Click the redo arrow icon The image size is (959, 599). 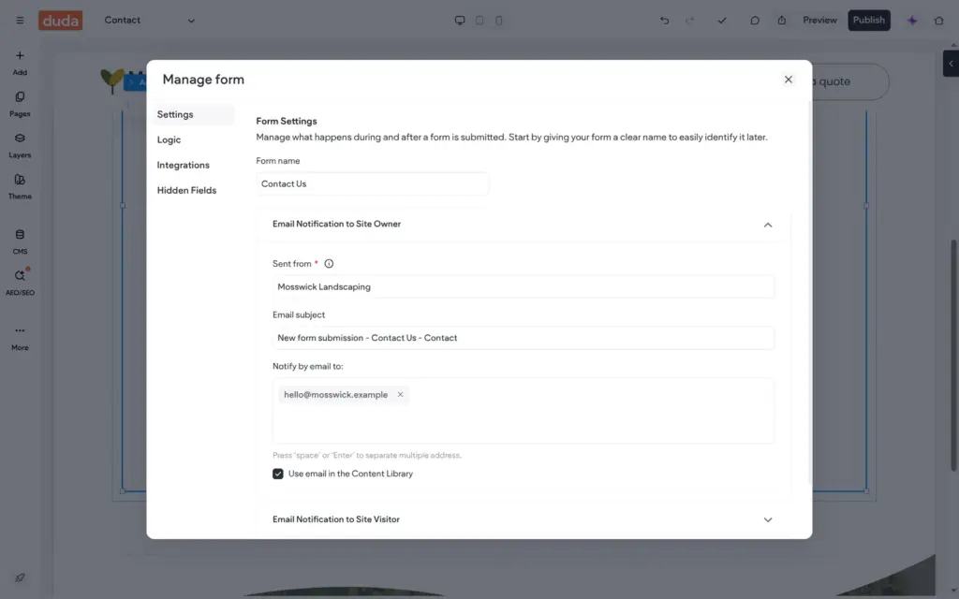pos(690,21)
